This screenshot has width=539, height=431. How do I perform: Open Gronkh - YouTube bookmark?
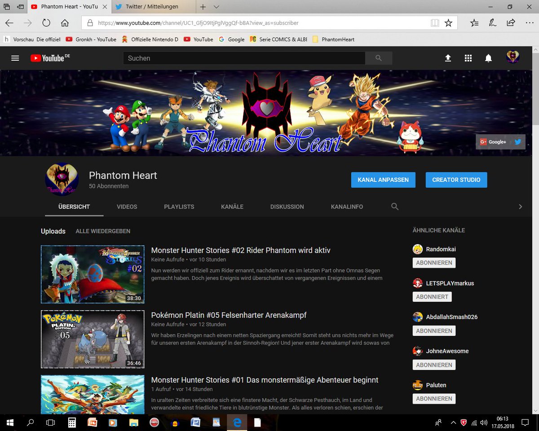point(91,39)
